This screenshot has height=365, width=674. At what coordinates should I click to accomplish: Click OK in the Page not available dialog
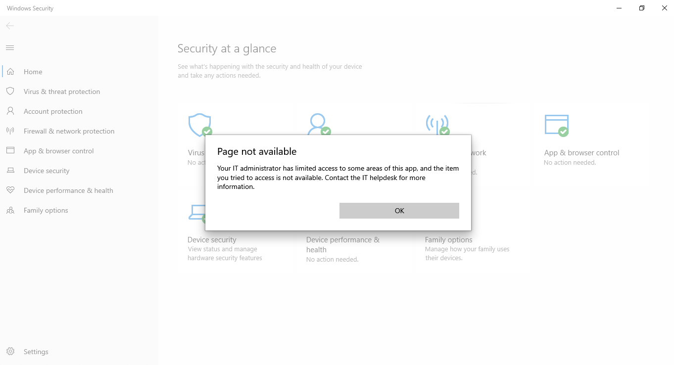click(x=399, y=211)
